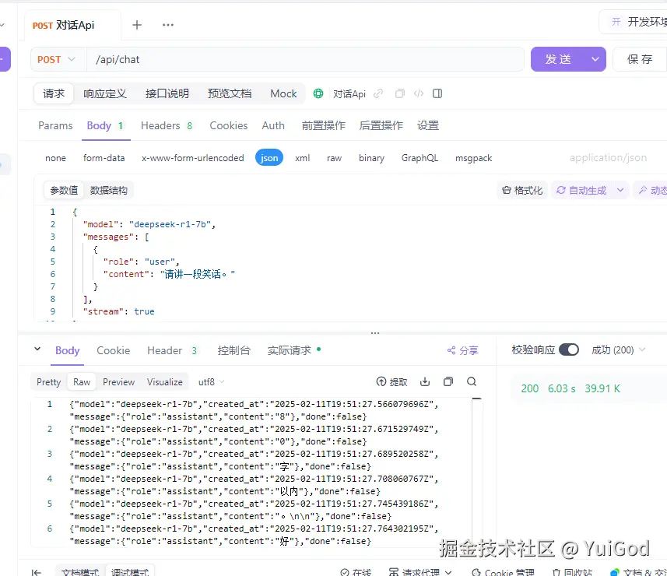Image resolution: width=667 pixels, height=576 pixels.
Task: Click the response body vertical scrollbar
Action: (477, 472)
